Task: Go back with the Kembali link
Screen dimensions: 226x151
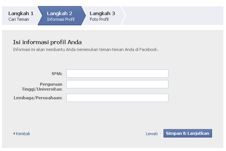Action: pyautogui.click(x=23, y=134)
